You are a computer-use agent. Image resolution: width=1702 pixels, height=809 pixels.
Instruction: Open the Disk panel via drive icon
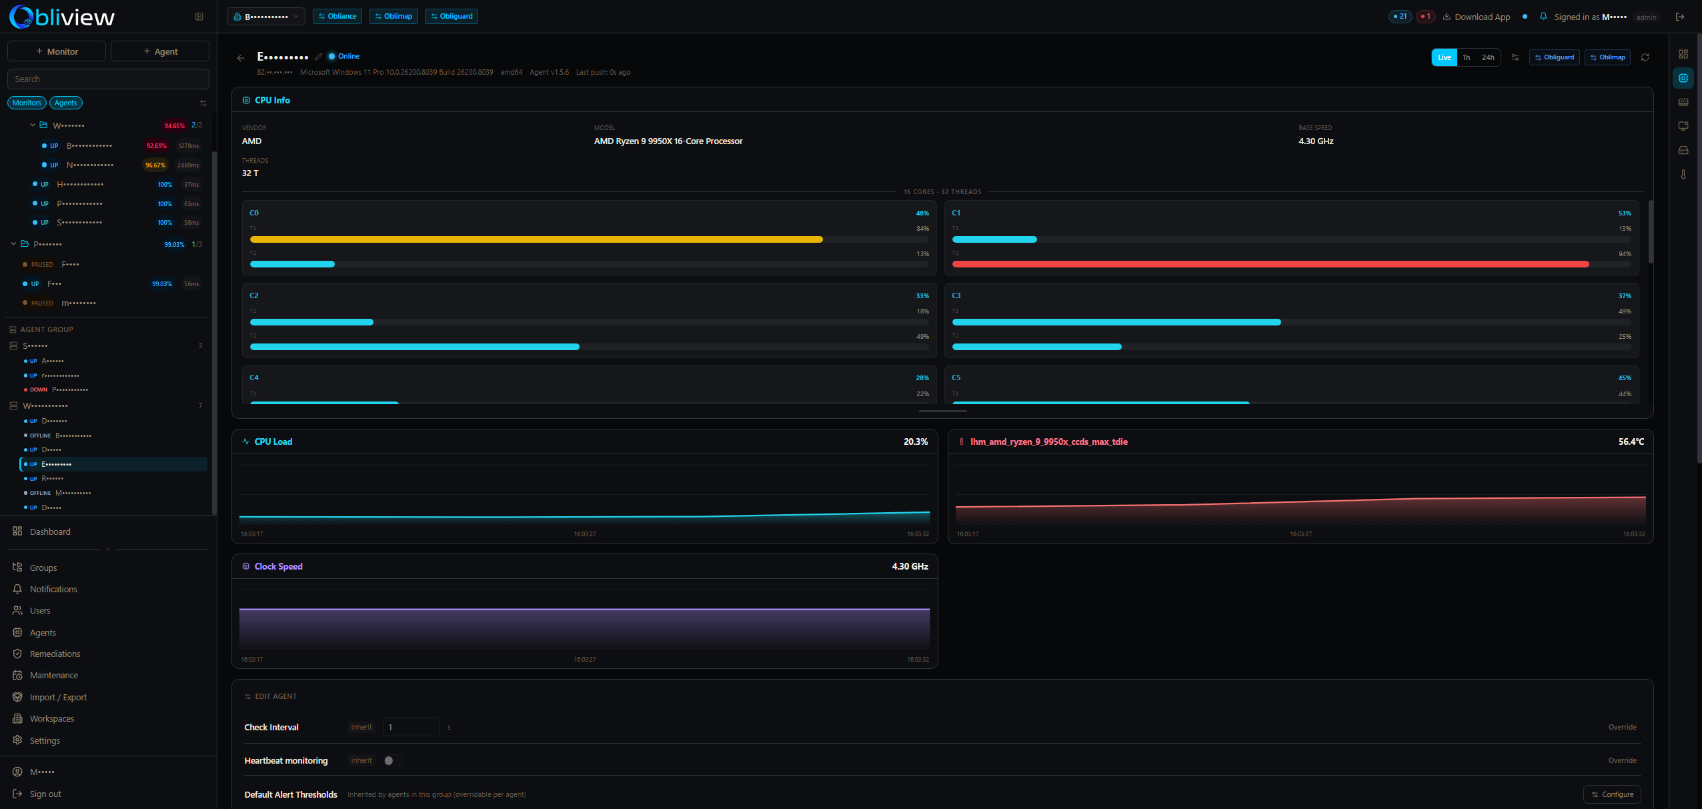pos(1684,150)
